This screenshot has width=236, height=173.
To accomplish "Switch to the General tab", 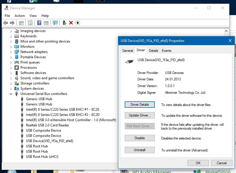I will pos(127,51).
